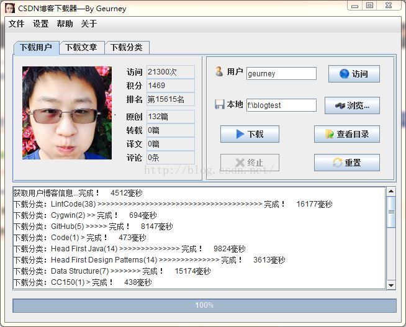Open the 关于 menu
This screenshot has height=327, width=406.
[x=89, y=24]
